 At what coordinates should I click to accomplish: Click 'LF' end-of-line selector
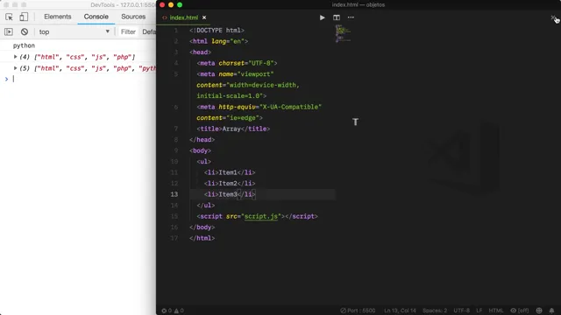[x=479, y=311]
